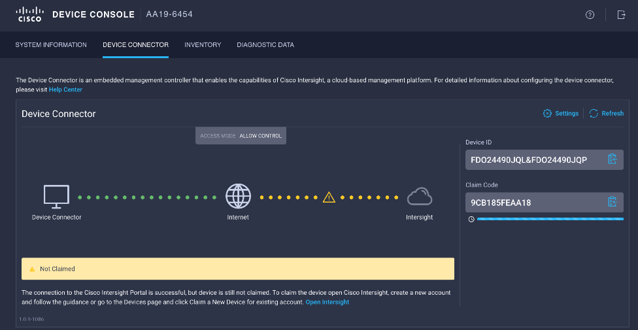Click the DEVICE CONSOLE title
The width and height of the screenshot is (638, 330).
tap(93, 14)
